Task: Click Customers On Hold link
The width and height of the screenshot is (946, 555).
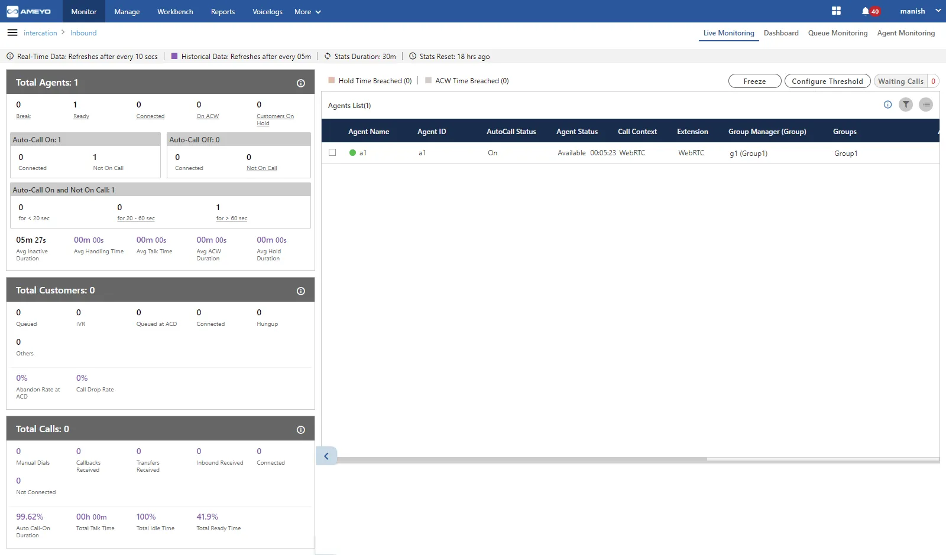Action: 275,120
